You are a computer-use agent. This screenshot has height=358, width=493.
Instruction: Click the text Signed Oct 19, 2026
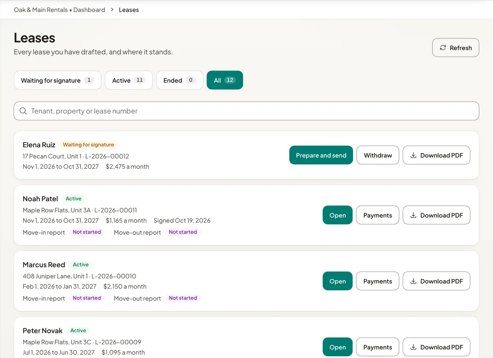(182, 221)
